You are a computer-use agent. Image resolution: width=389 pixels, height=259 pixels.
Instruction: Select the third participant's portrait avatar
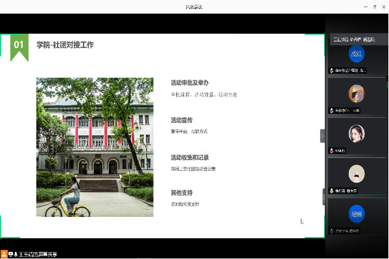tap(356, 133)
